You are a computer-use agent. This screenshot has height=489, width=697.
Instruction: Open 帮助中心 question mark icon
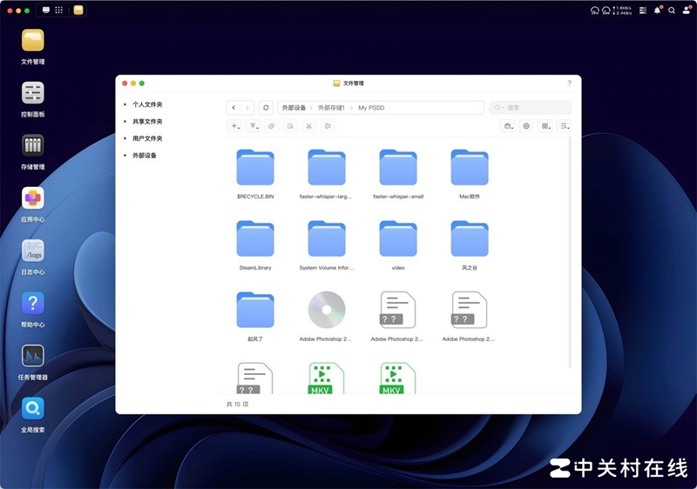click(33, 303)
